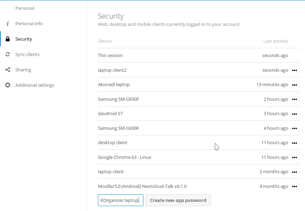Open the Additional settings gear icon
The width and height of the screenshot is (305, 211).
click(8, 85)
